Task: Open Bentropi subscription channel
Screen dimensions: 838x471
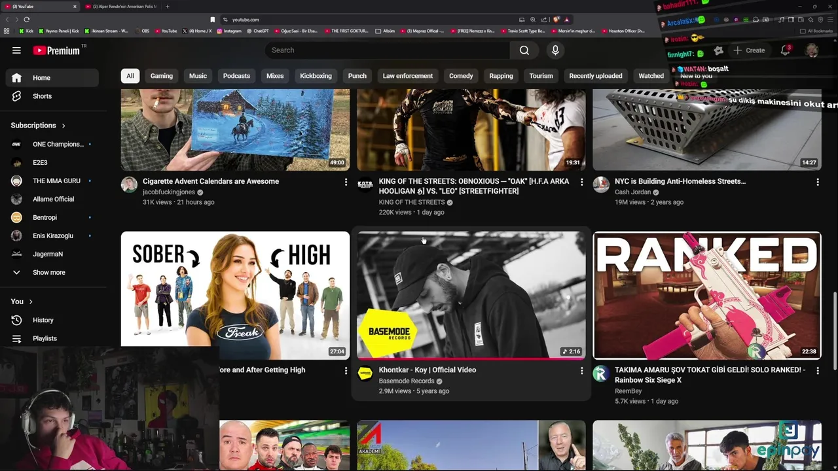Action: tap(52, 217)
